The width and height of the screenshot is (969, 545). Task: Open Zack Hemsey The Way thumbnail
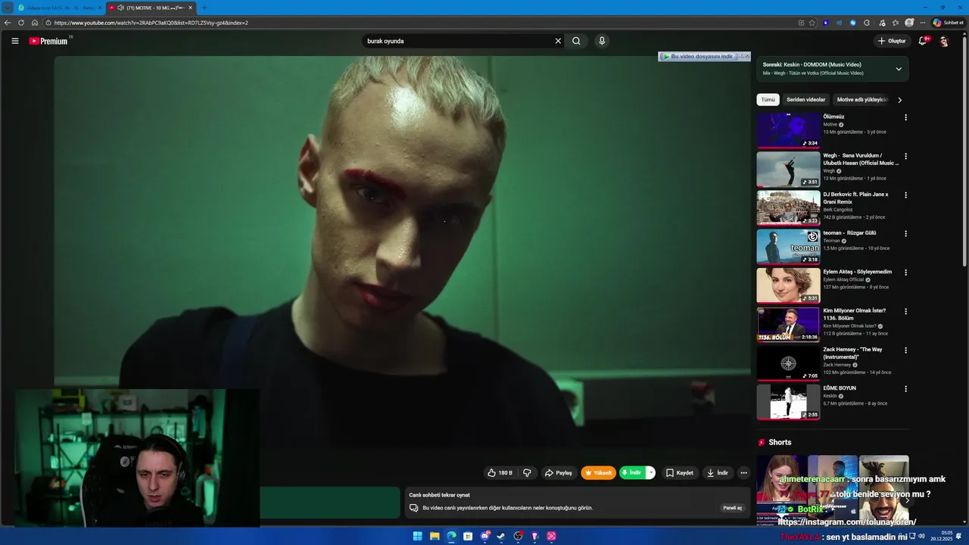[788, 363]
